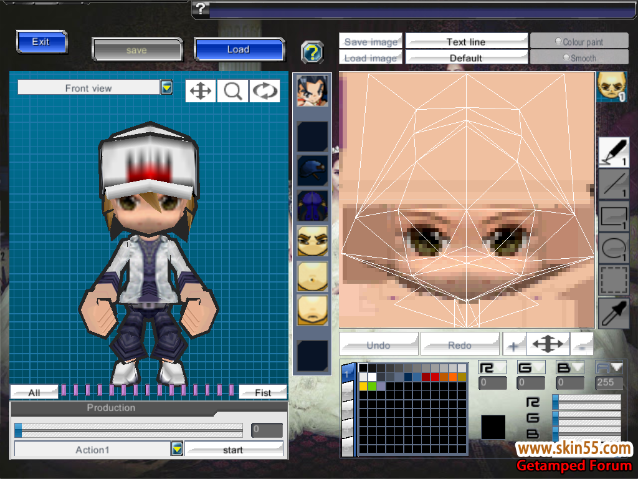Viewport: 638px width, 479px height.
Task: Click the green channel G slider
Action: (x=587, y=418)
